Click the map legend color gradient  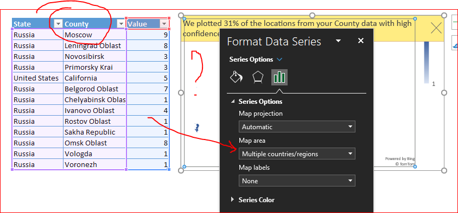pos(427,62)
